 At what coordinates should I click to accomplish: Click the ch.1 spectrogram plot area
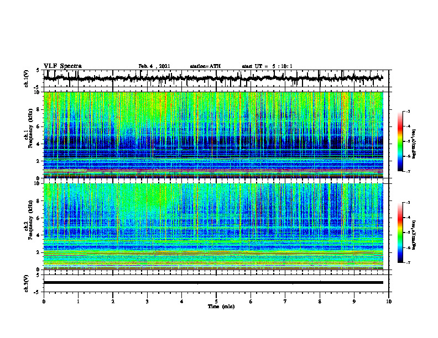point(213,135)
